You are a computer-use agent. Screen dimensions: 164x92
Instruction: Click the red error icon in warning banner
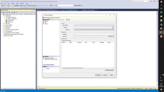43,18
